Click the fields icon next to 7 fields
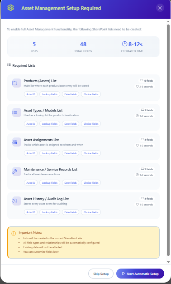The height and width of the screenshot is (284, 171). tap(142, 110)
